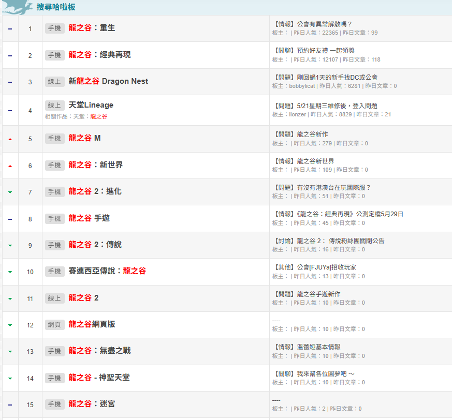Click the 線上 tag beside 天堂Lineage
Screen dimensions: 452x420
pyautogui.click(x=54, y=106)
